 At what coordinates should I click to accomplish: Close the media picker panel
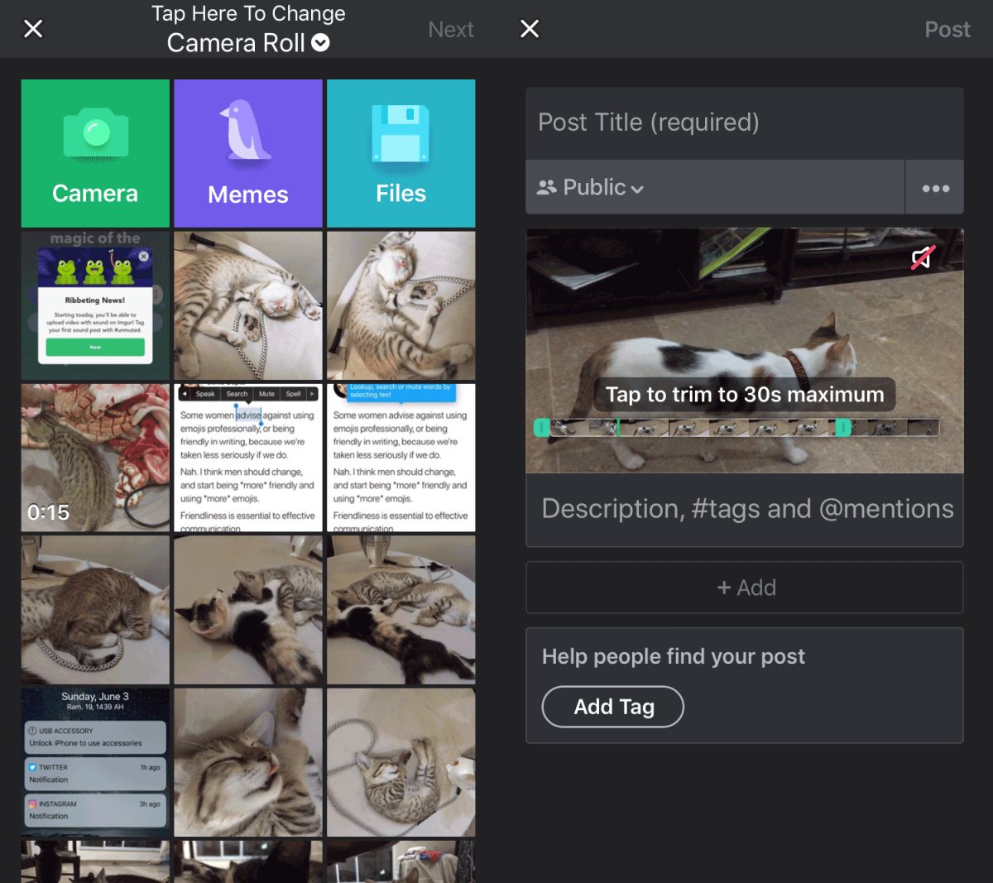pos(32,29)
